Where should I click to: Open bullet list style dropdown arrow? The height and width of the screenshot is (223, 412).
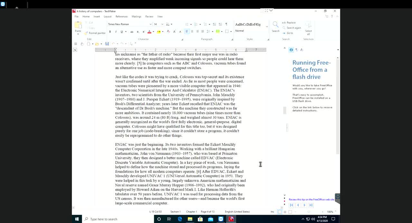[x=191, y=24]
